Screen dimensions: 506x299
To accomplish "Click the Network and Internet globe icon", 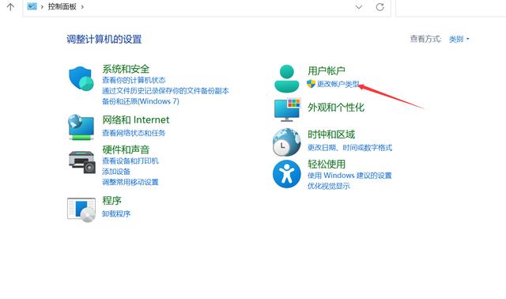I will click(x=81, y=127).
